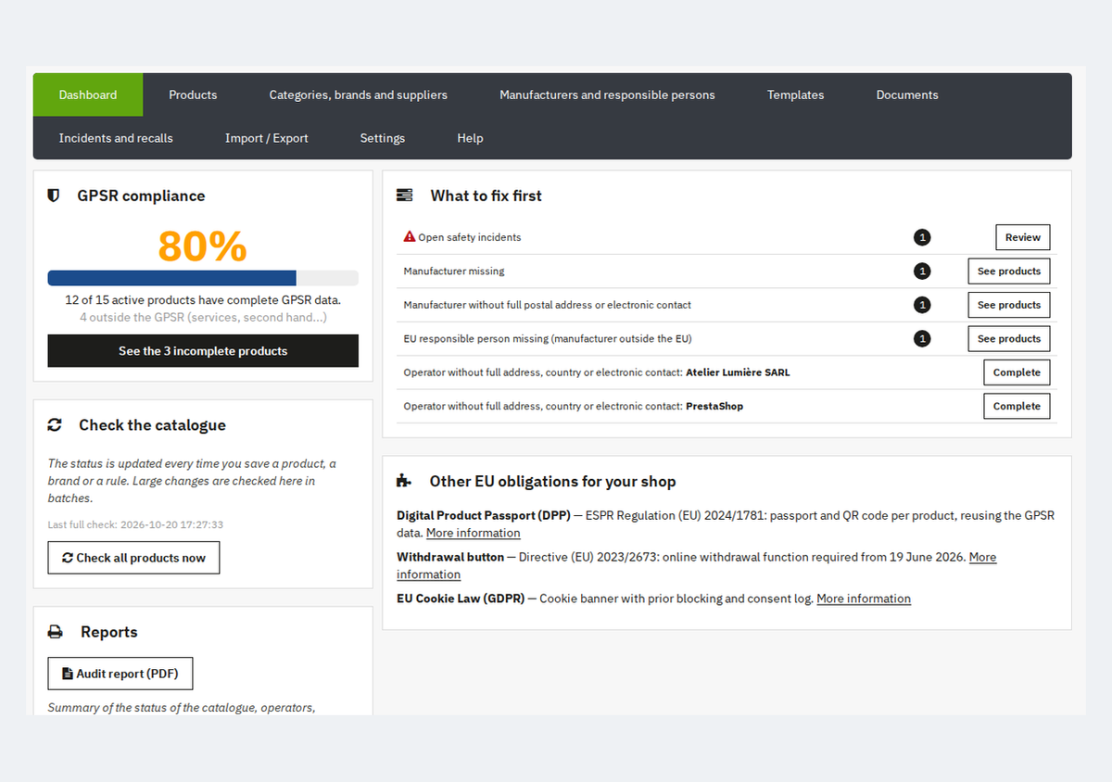1112x782 pixels.
Task: See products with manufacturer missing
Action: pos(1009,271)
